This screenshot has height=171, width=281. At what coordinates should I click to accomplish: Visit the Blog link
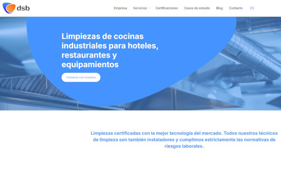(219, 8)
